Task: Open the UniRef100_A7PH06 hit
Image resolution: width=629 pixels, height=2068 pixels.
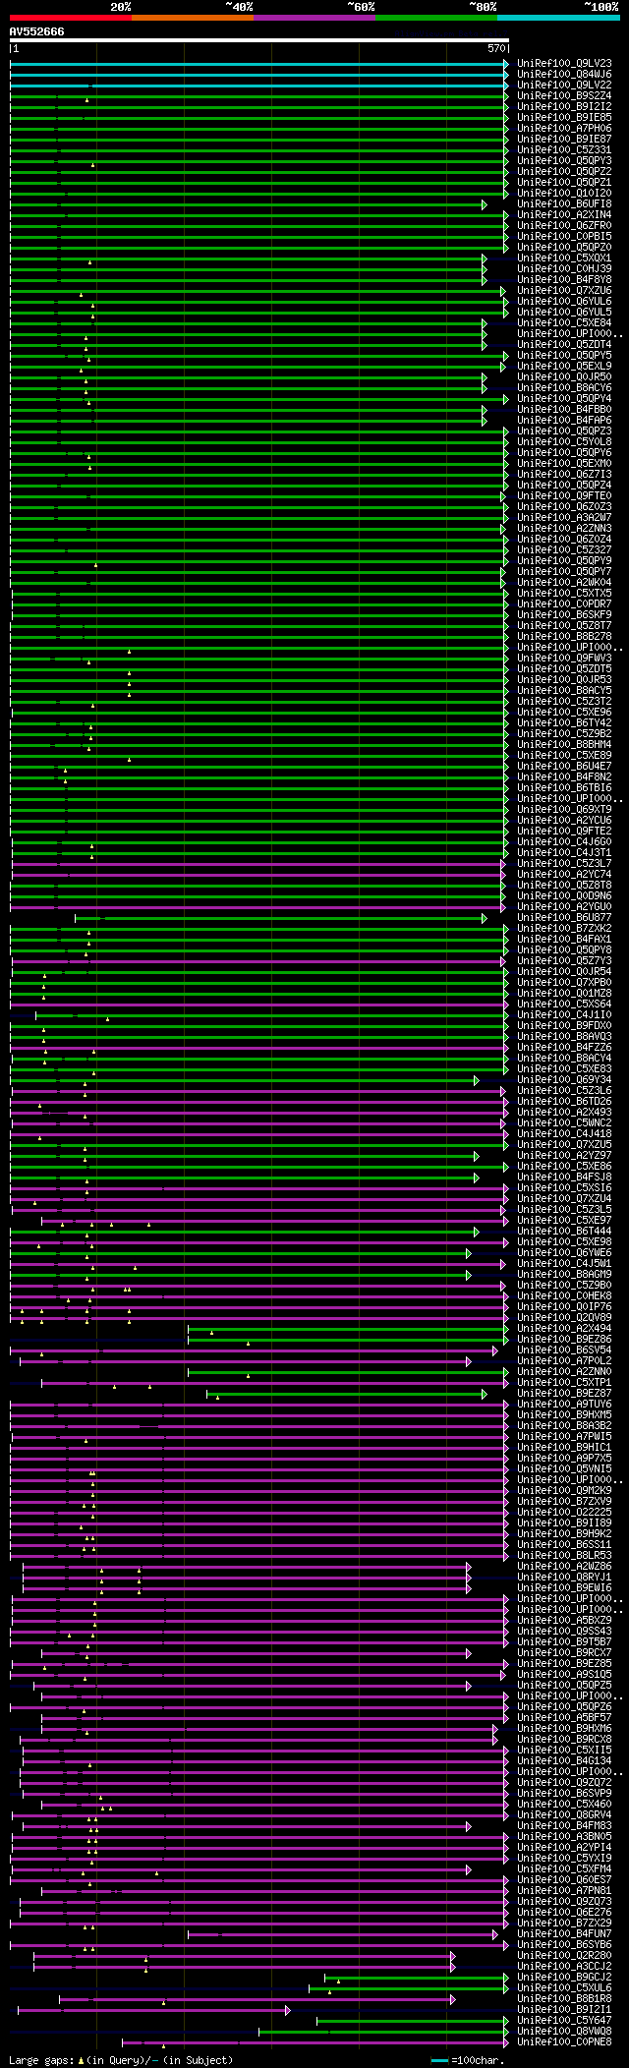Action: click(564, 128)
